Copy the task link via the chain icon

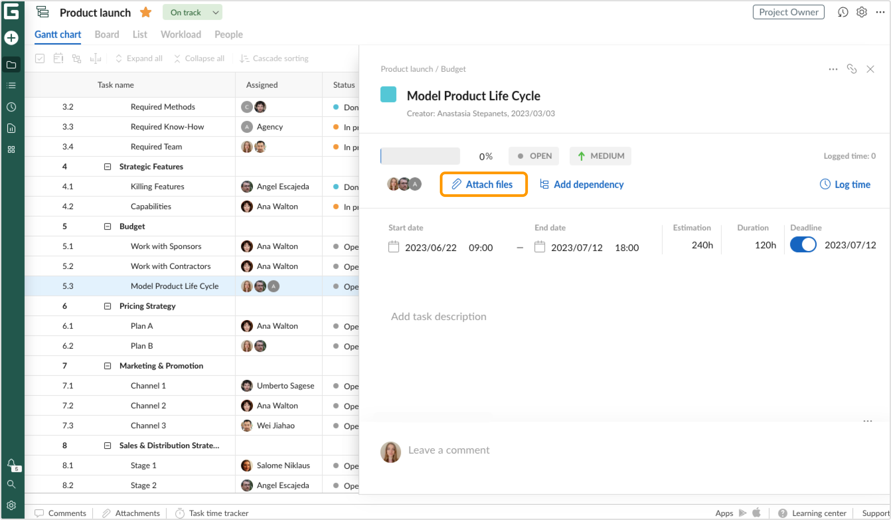point(851,69)
